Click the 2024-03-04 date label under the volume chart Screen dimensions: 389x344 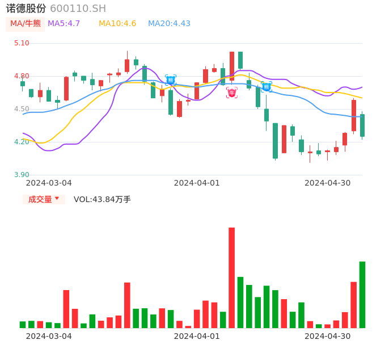(x=49, y=336)
